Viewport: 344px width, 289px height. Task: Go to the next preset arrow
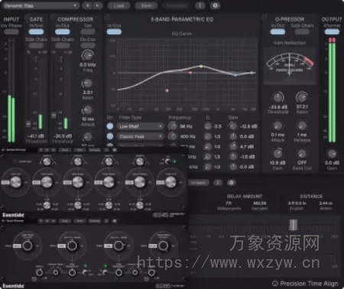[x=98, y=5]
